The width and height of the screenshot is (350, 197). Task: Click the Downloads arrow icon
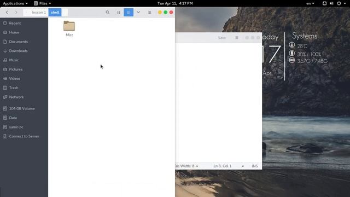pyautogui.click(x=5, y=51)
